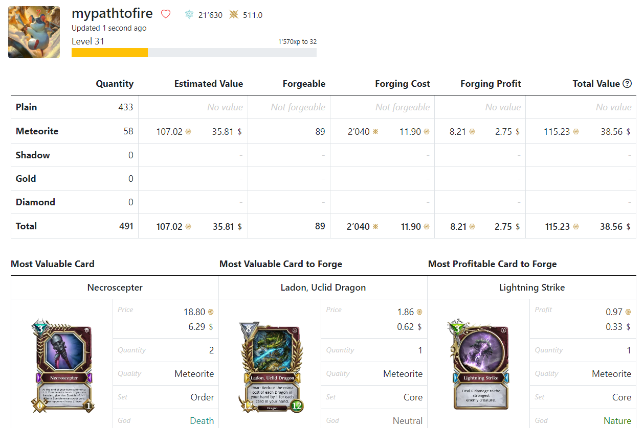The image size is (644, 428).
Task: Click the Lightning Strike card image
Action: click(480, 365)
